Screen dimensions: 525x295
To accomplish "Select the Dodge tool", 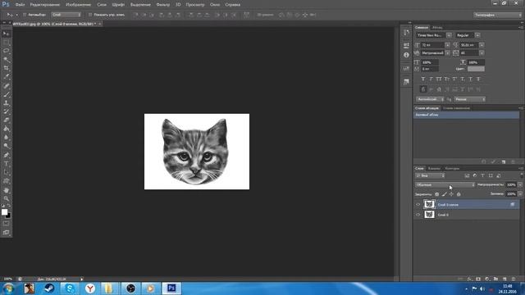I will click(x=6, y=146).
